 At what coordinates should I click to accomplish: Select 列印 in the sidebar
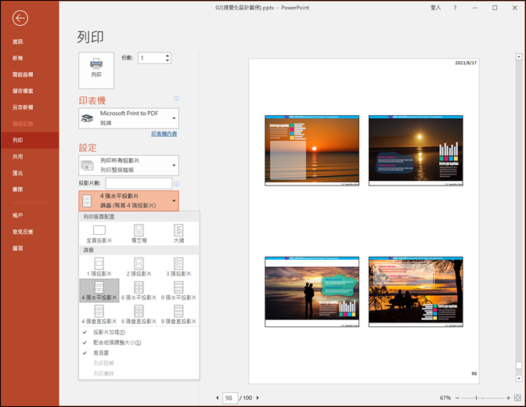pyautogui.click(x=30, y=140)
